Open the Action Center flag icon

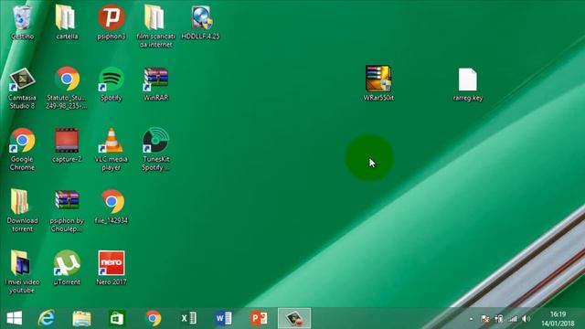pyautogui.click(x=485, y=319)
